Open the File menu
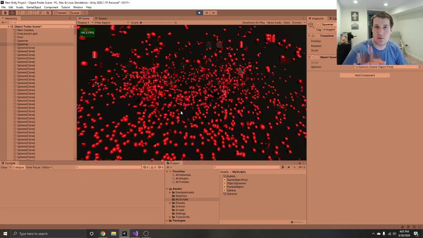Screen dimensions: 423x238 click(3, 7)
